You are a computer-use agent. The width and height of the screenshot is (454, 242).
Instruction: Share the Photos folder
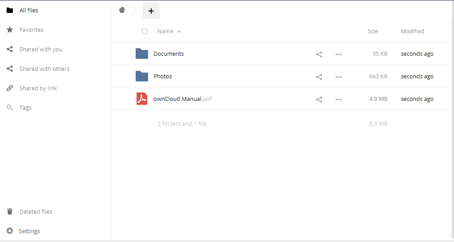pyautogui.click(x=319, y=77)
